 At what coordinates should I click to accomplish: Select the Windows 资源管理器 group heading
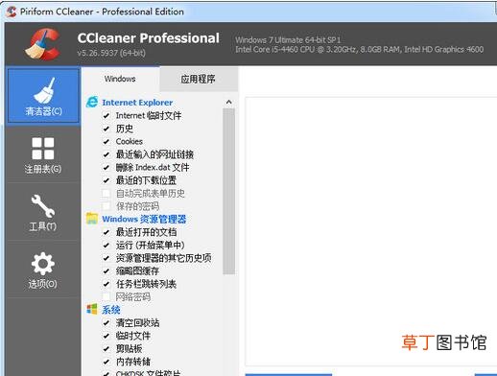tap(144, 219)
